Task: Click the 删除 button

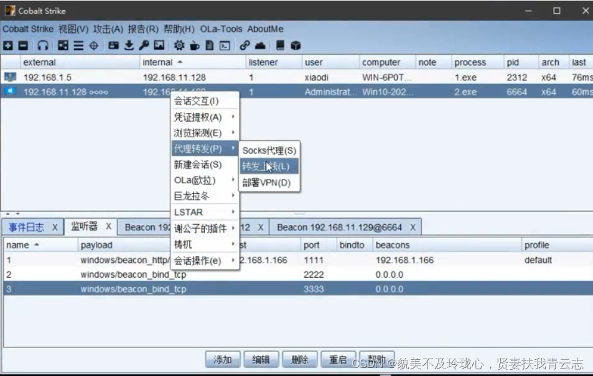Action: pos(299,359)
